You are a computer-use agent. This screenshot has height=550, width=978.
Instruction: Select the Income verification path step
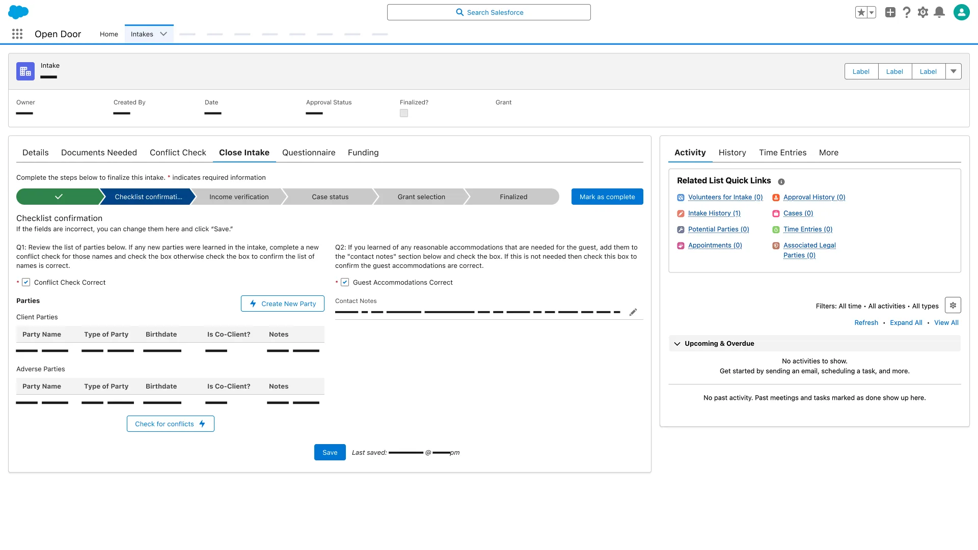239,197
